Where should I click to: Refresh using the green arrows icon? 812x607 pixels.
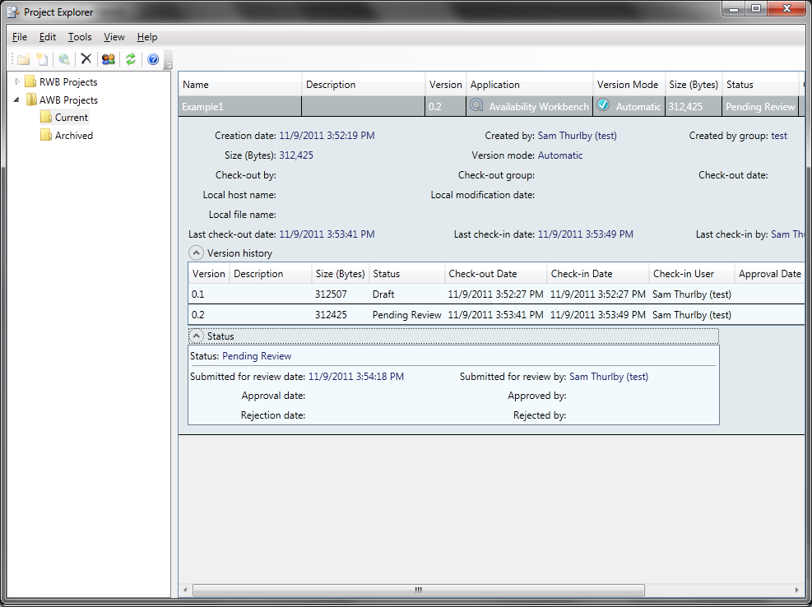130,59
